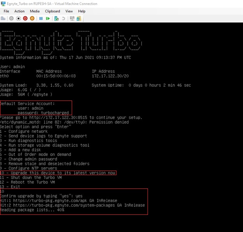Click 'Reboot the Turbo VM' line

tap(27, 182)
